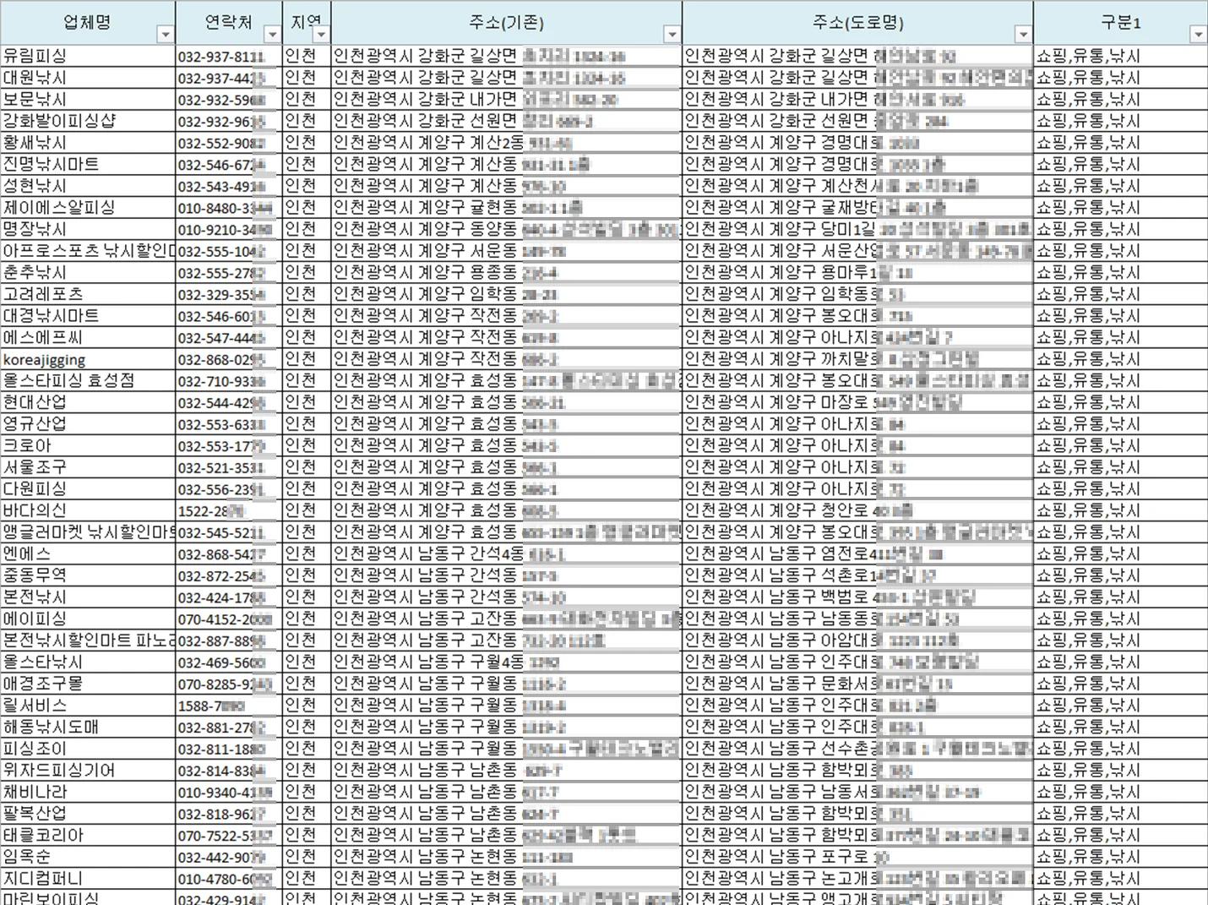The image size is (1208, 905).
Task: Click the cell 현대산업
Action: 88,402
